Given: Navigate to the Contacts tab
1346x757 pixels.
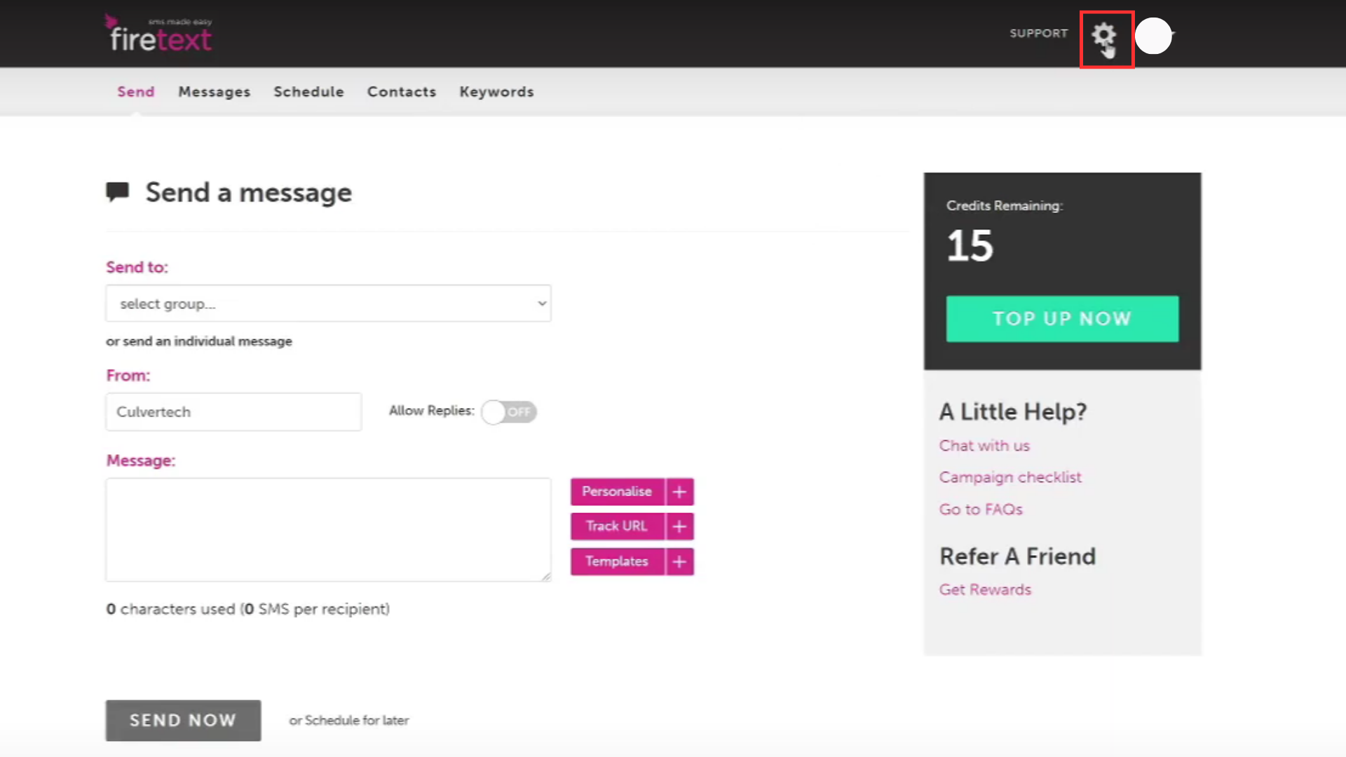Looking at the screenshot, I should click(x=401, y=92).
